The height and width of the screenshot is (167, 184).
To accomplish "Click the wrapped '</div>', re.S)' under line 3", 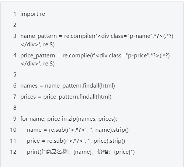I will click(x=38, y=45).
